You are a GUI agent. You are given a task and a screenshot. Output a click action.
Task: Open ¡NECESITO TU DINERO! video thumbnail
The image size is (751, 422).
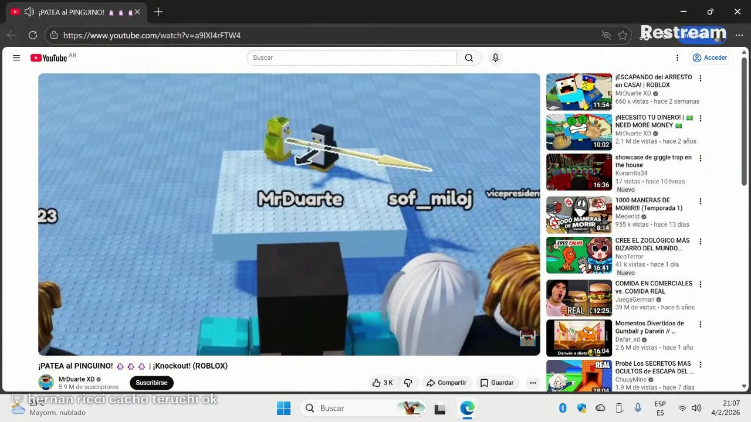click(579, 132)
